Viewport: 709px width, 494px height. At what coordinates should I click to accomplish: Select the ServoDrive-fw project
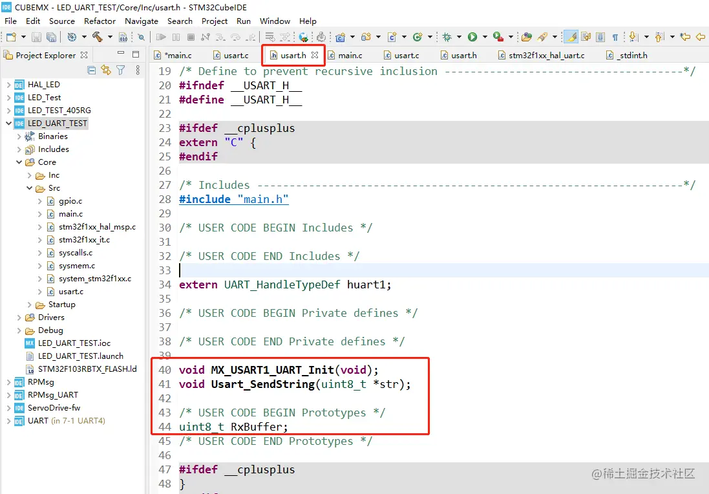pyautogui.click(x=54, y=408)
